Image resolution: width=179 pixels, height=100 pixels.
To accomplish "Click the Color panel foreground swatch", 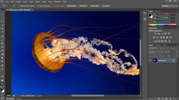I will pos(150,15).
